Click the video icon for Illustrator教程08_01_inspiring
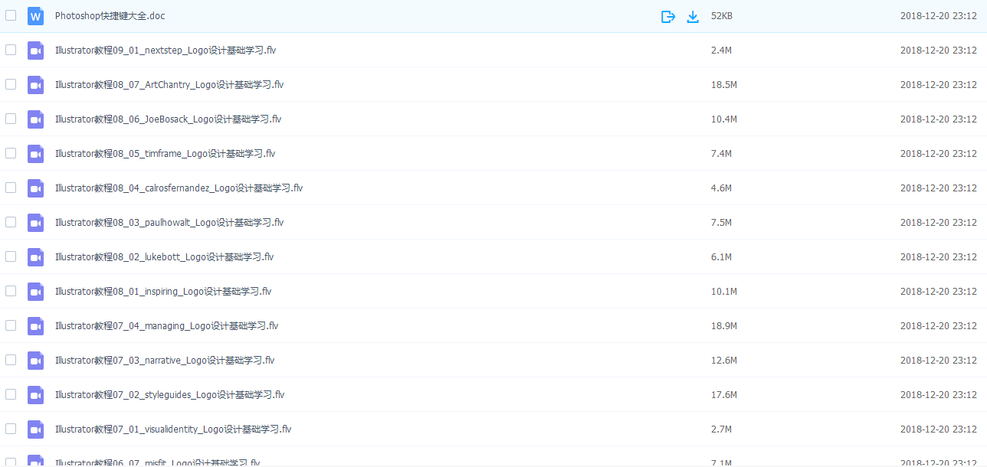This screenshot has width=987, height=467. pyautogui.click(x=35, y=292)
